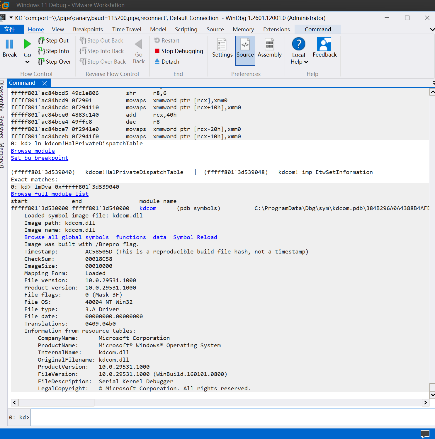Click the Browse all global symbols link
The height and width of the screenshot is (439, 435).
click(x=67, y=237)
